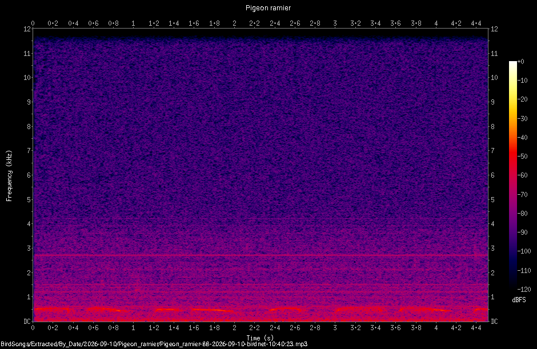Click the "4" tick on the bottom time axis
This screenshot has height=349, width=537.
[436, 328]
